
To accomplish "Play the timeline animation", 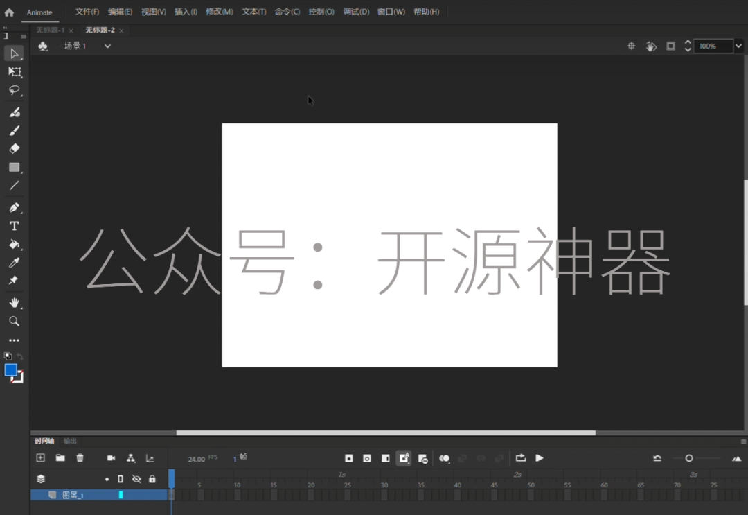I will tap(540, 457).
